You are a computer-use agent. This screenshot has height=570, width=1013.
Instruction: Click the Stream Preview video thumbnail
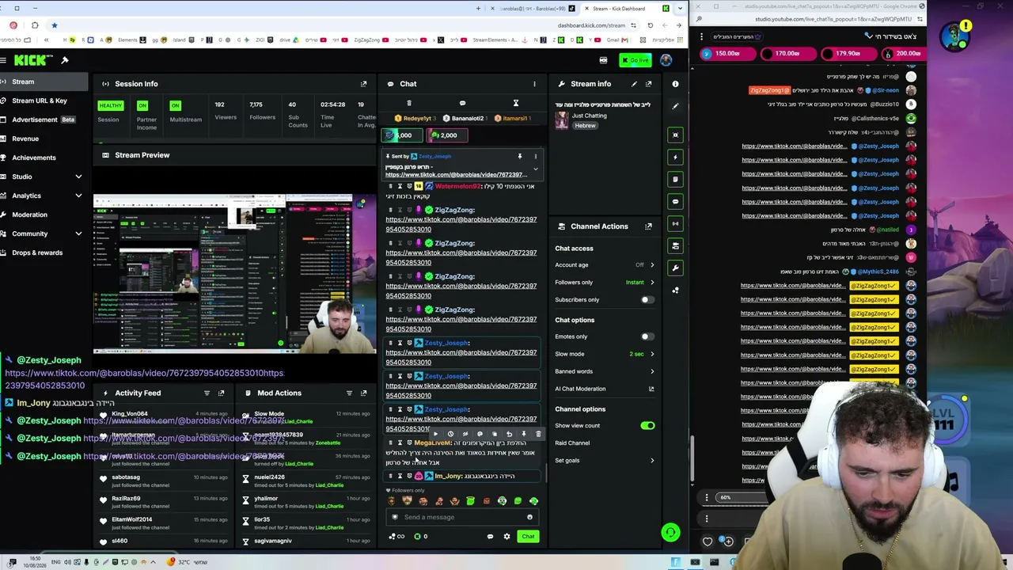point(235,273)
